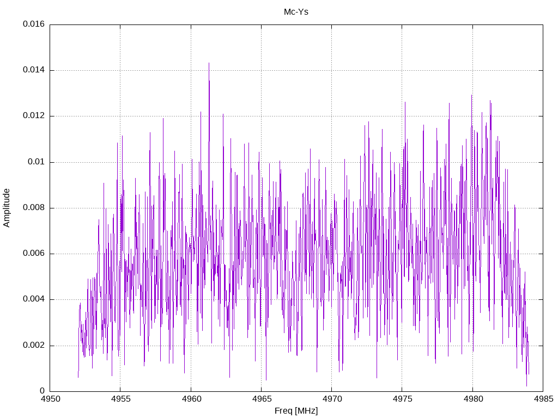Click the x-axis label Freq [MHz]
This screenshot has height=418, width=558.
click(296, 410)
